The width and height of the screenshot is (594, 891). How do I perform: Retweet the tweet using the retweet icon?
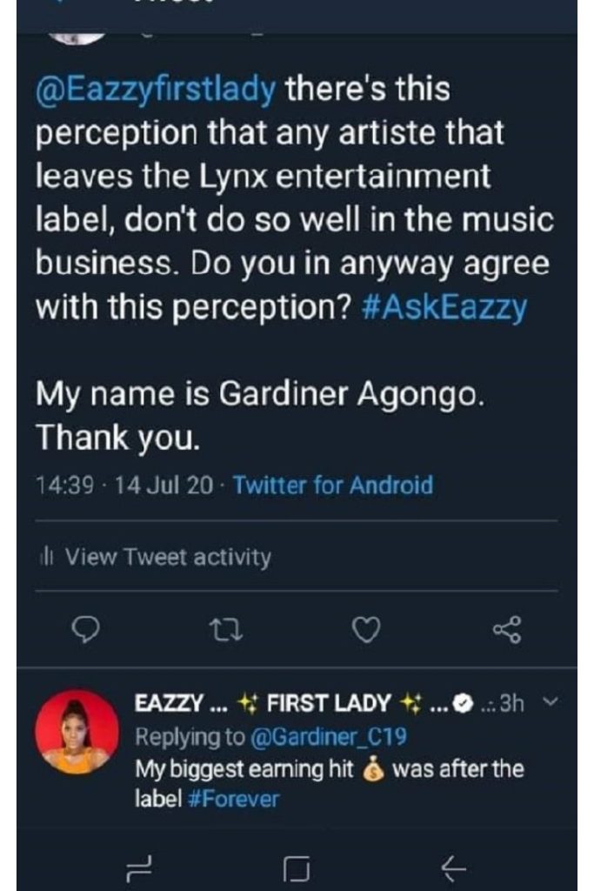(226, 630)
